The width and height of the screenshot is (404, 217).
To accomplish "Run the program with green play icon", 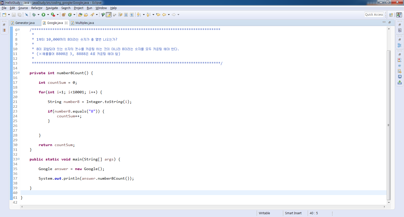I will tap(43, 15).
